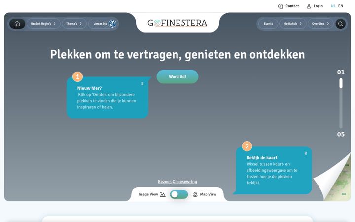Click the Image View mountain icon
355x222 pixels.
[163, 194]
